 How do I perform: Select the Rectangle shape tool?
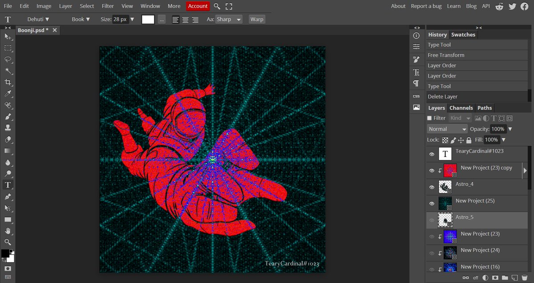click(8, 220)
